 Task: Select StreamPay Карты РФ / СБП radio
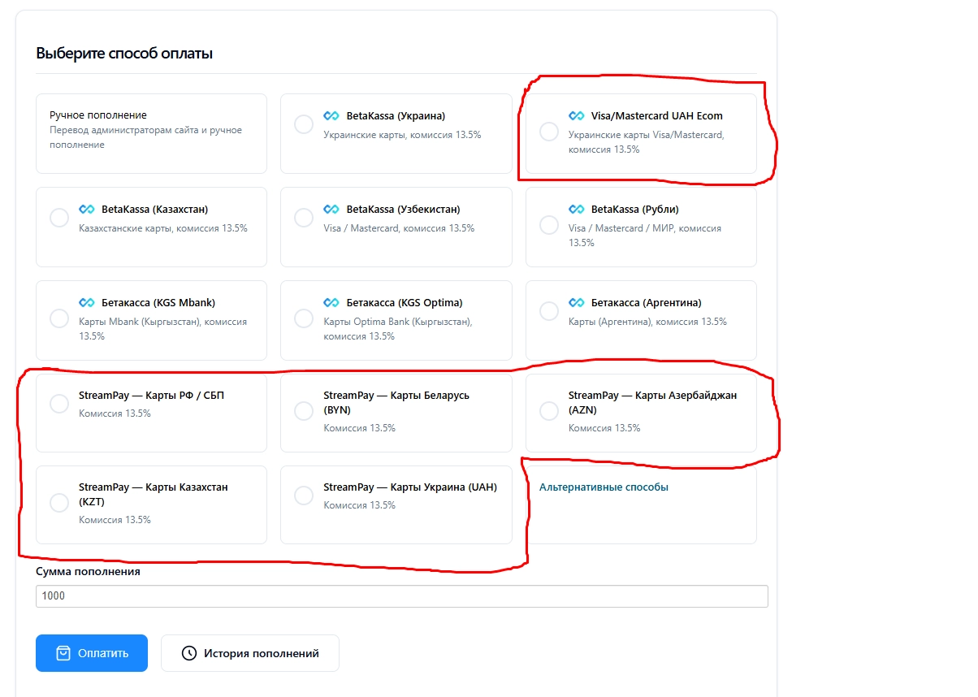(59, 404)
